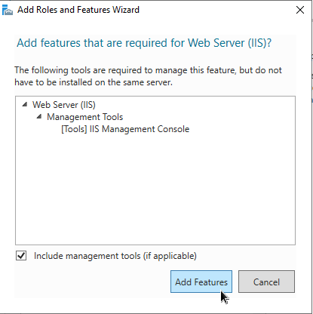This screenshot has width=313, height=314.
Task: Click the Add Roles and Features Wizard title
Action: (78, 10)
